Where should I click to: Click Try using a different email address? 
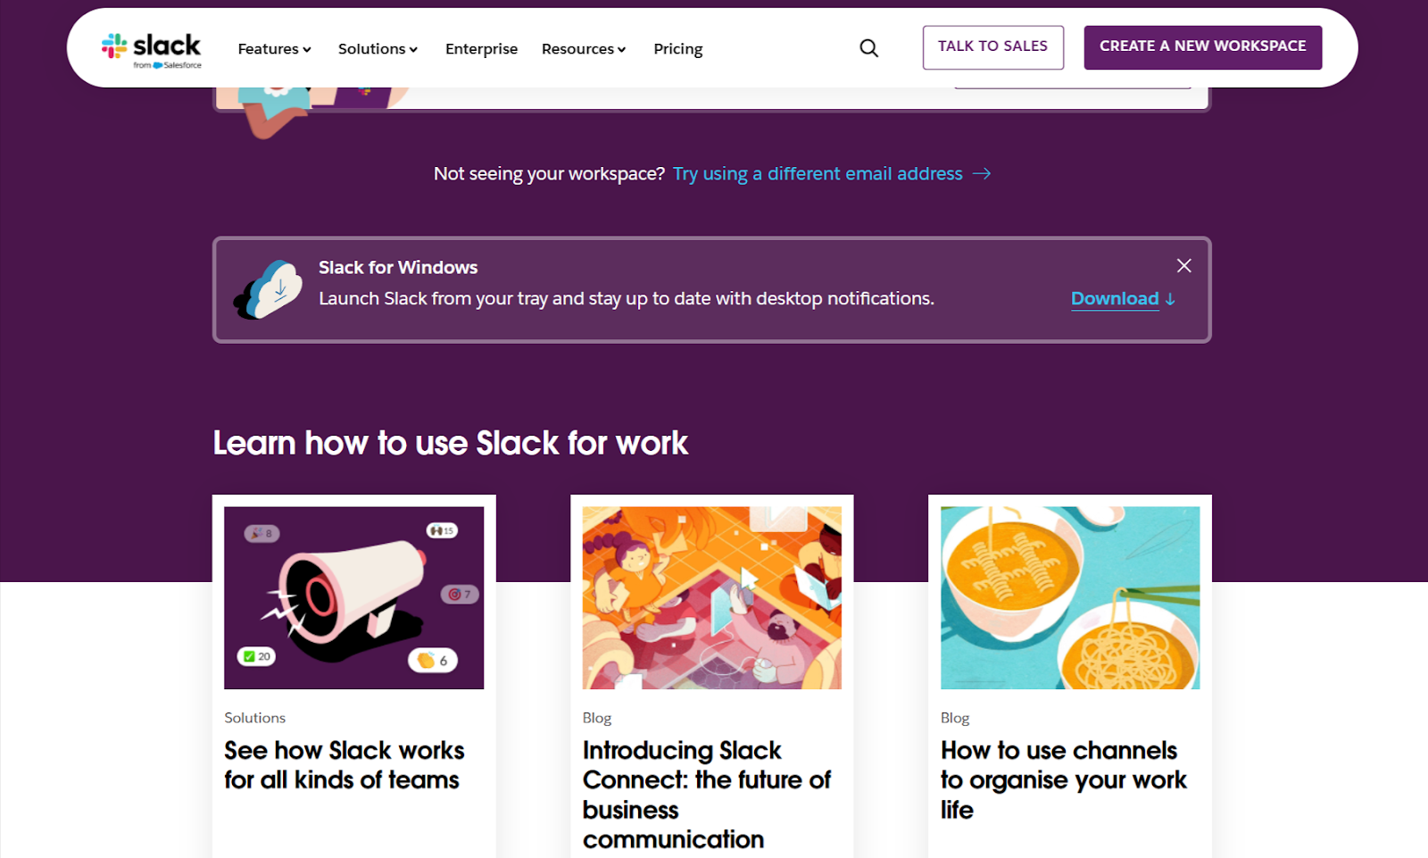[818, 173]
